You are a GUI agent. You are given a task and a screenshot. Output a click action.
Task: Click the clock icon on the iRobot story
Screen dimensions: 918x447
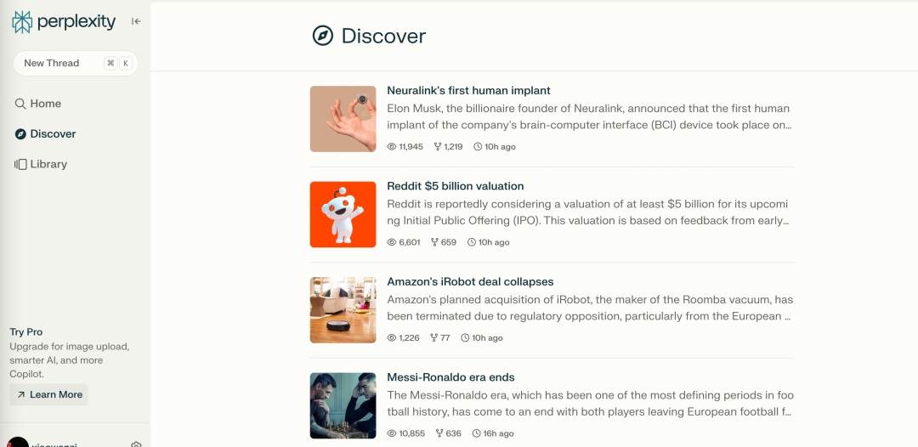(465, 338)
